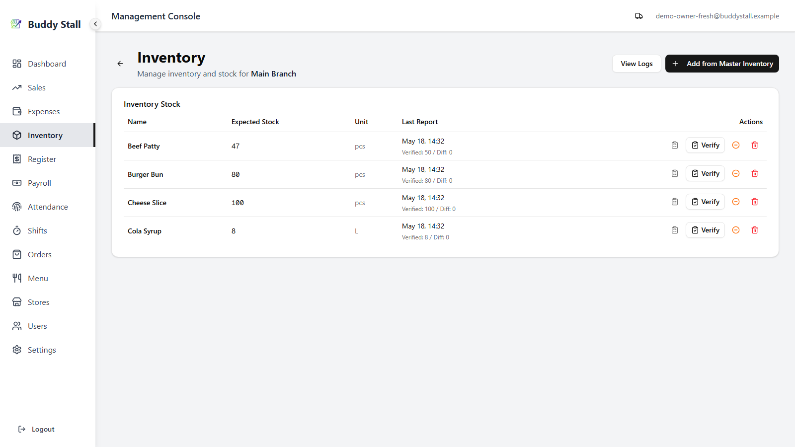Click the Buddy Stall logo icon

16,24
